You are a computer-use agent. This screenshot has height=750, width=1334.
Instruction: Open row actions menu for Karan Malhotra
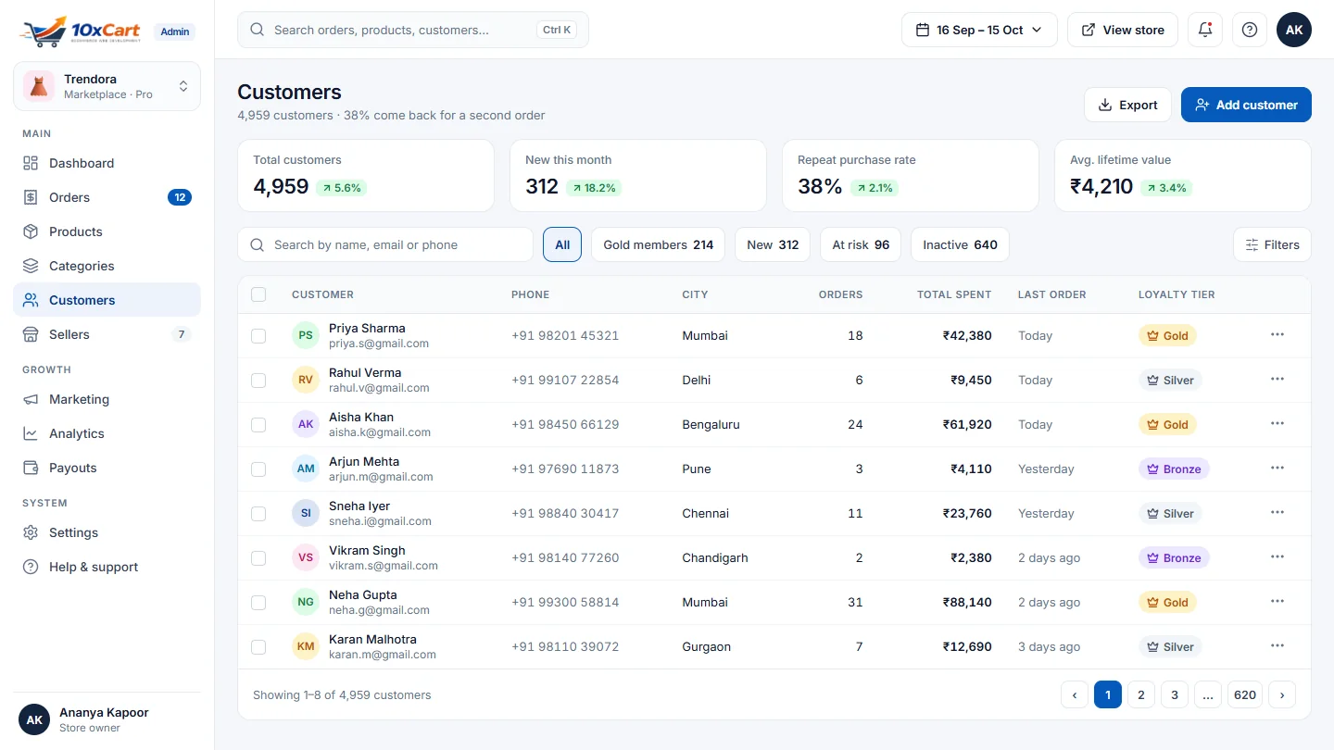tap(1277, 646)
